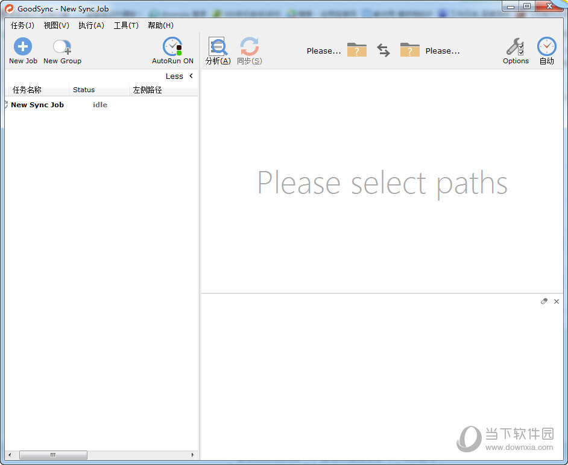The height and width of the screenshot is (465, 568).
Task: Close the log pane with the X
Action: point(557,301)
